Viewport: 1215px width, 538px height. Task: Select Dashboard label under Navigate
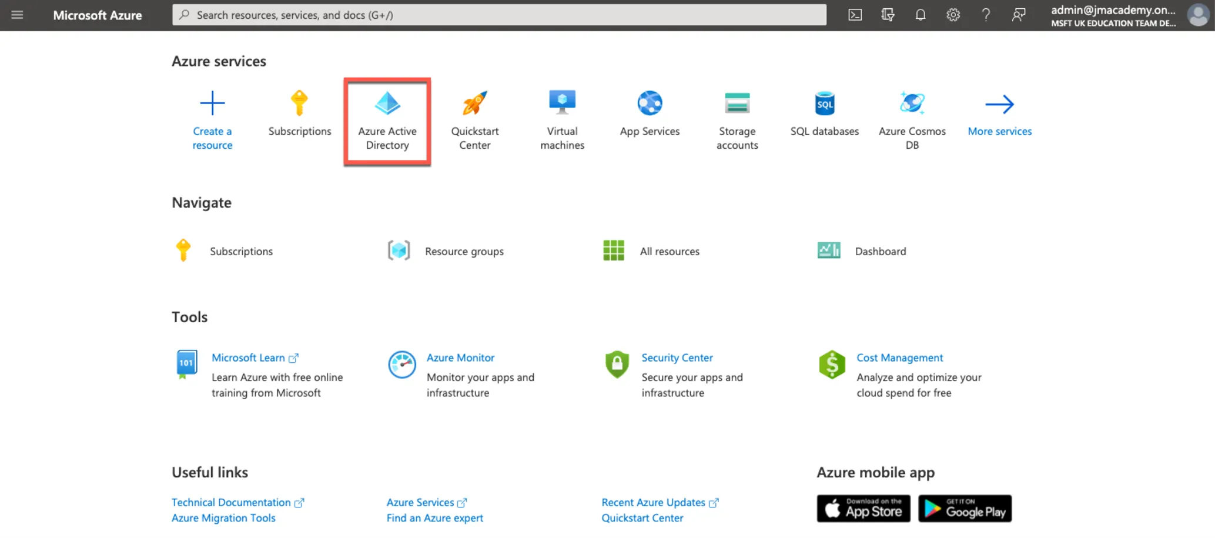(881, 251)
